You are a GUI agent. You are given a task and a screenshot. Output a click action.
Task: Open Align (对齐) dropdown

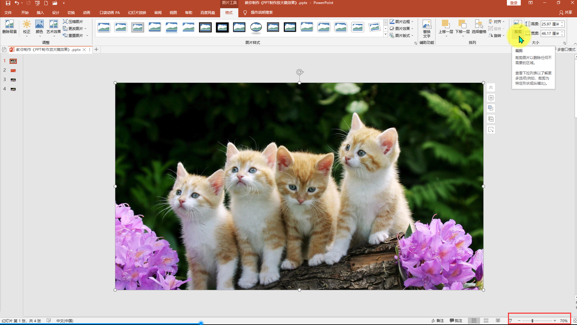tap(497, 22)
